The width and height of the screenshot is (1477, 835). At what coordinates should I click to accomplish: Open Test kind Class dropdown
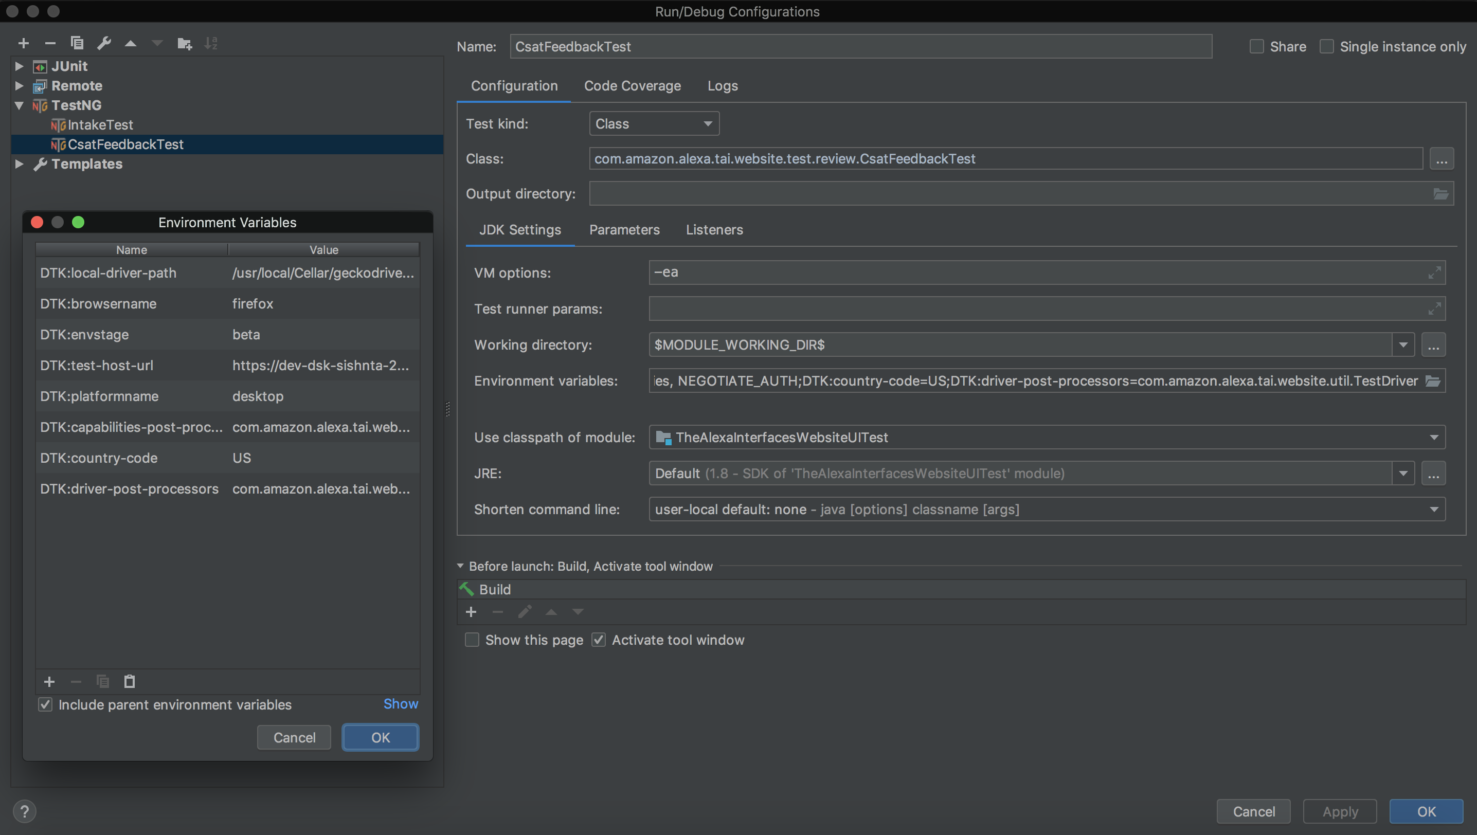click(655, 124)
